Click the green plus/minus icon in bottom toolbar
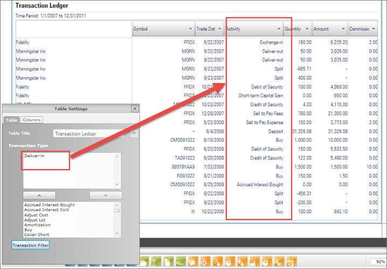Image resolution: width=387 pixels, height=269 pixels. tap(179, 262)
